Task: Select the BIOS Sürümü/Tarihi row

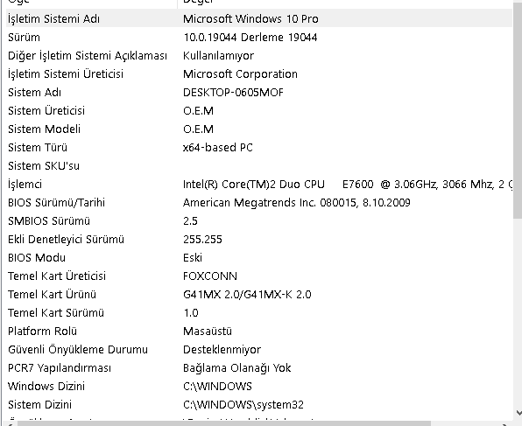Action: (259, 202)
